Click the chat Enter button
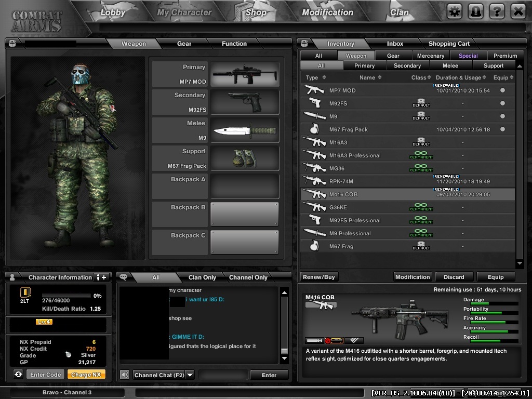 coord(269,375)
